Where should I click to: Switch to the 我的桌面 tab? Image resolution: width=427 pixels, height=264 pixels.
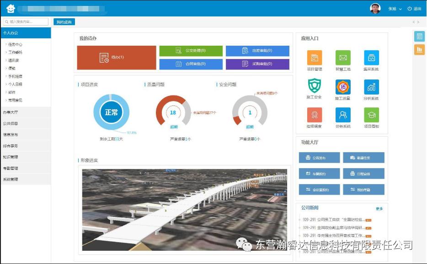[64, 22]
